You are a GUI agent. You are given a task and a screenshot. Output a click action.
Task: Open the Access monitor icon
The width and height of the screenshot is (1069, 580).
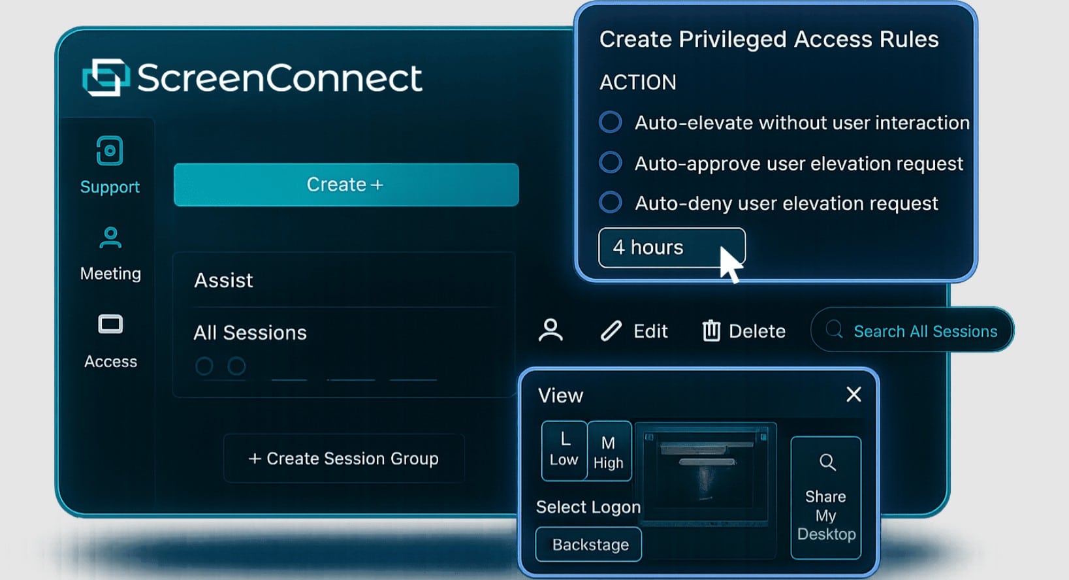point(110,324)
